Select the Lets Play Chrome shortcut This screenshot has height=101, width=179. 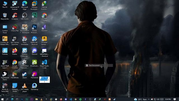click(44, 17)
